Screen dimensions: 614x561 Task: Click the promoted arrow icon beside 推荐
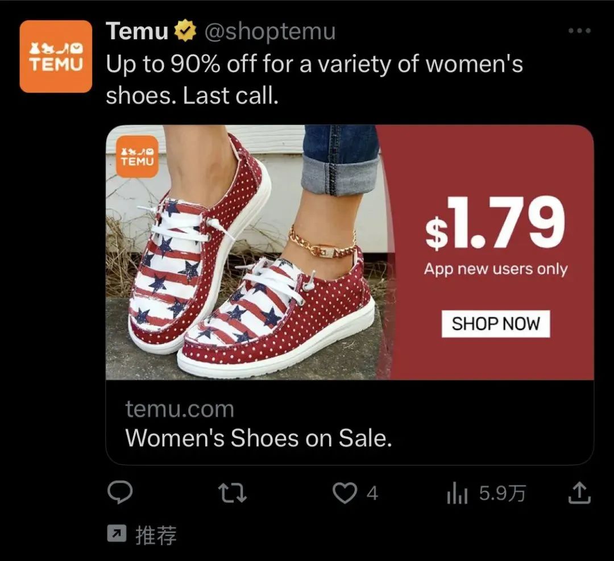click(x=117, y=533)
